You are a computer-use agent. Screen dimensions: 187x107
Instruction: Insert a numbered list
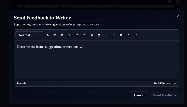coord(84,35)
